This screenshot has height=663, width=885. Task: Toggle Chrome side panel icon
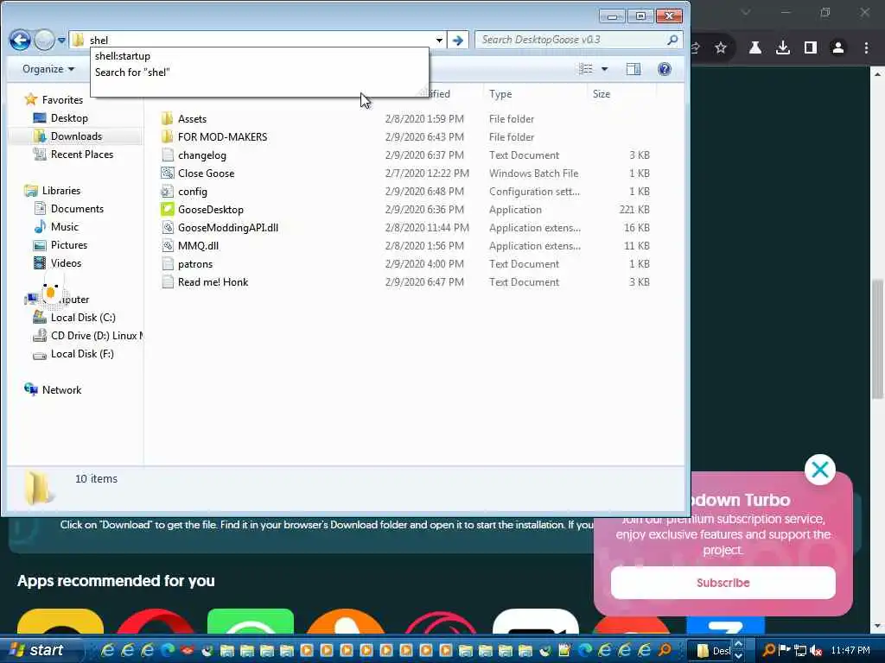click(x=811, y=48)
